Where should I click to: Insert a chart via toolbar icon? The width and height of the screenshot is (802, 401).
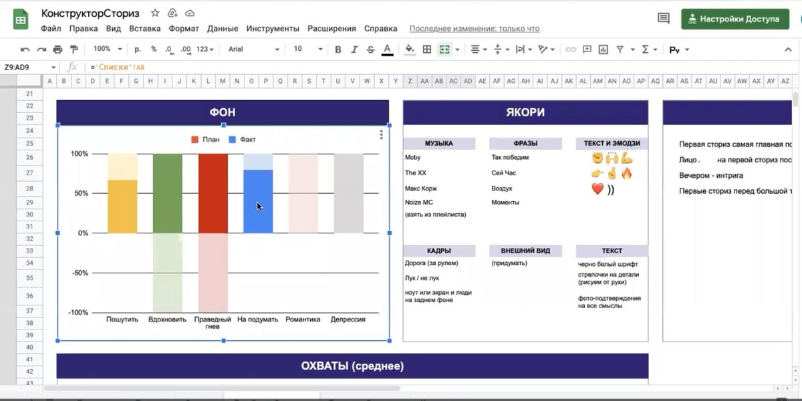[x=604, y=49]
